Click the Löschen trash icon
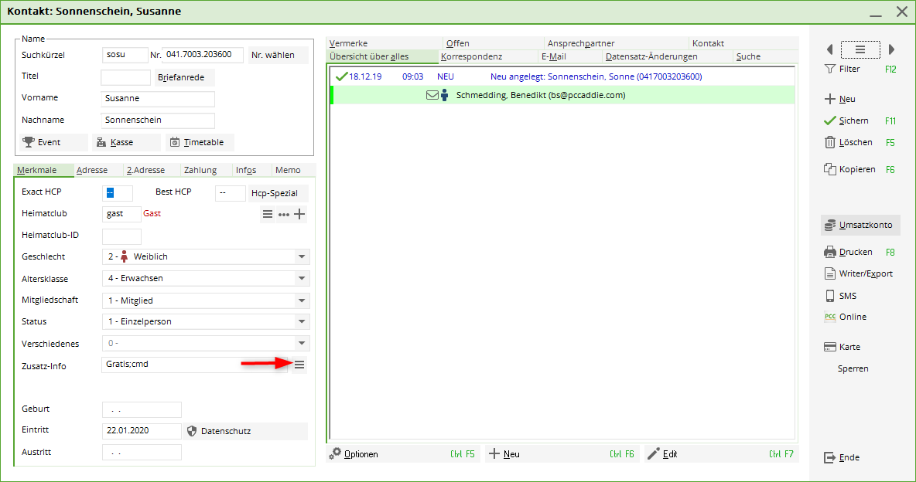This screenshot has width=916, height=482. click(829, 142)
